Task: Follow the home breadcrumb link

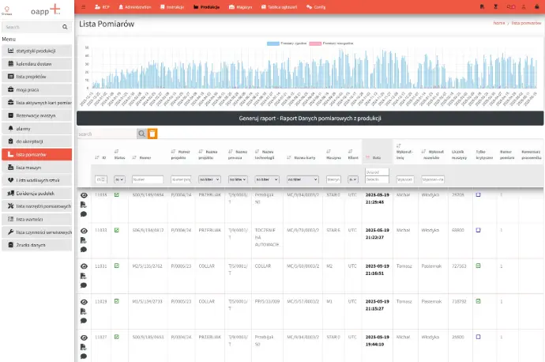Action: 498,23
